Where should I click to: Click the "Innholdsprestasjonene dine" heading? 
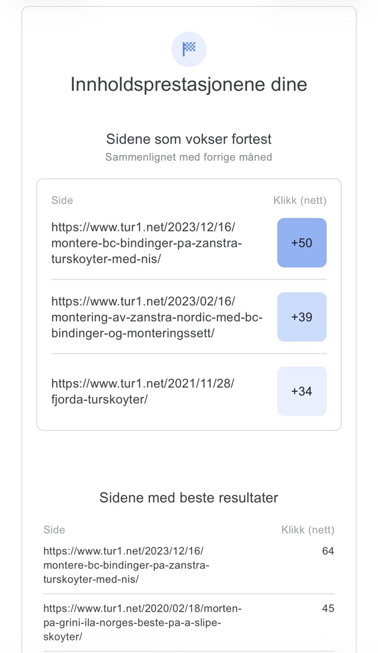pos(189,85)
